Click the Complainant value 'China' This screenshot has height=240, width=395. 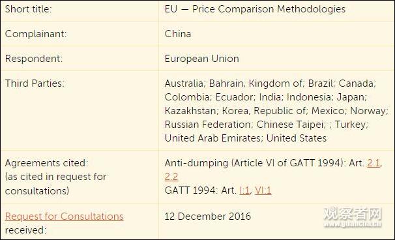178,34
